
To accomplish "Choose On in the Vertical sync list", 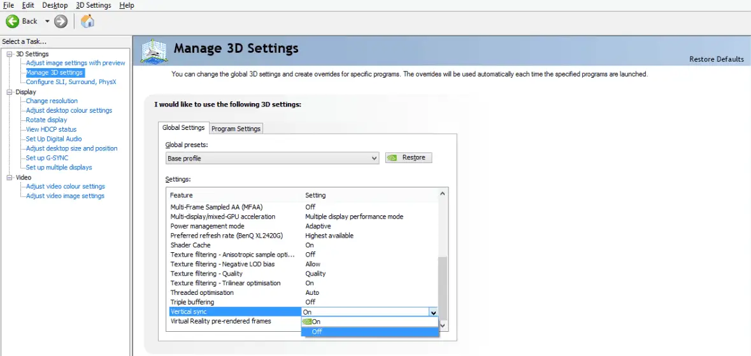I will point(369,322).
